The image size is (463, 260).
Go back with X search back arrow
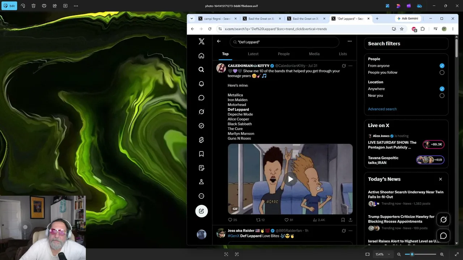point(218,42)
